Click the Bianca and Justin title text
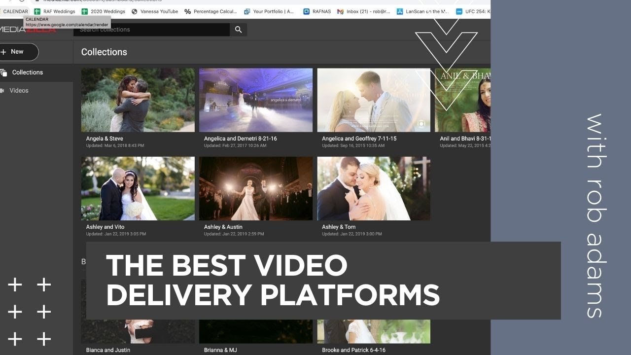 pos(108,350)
